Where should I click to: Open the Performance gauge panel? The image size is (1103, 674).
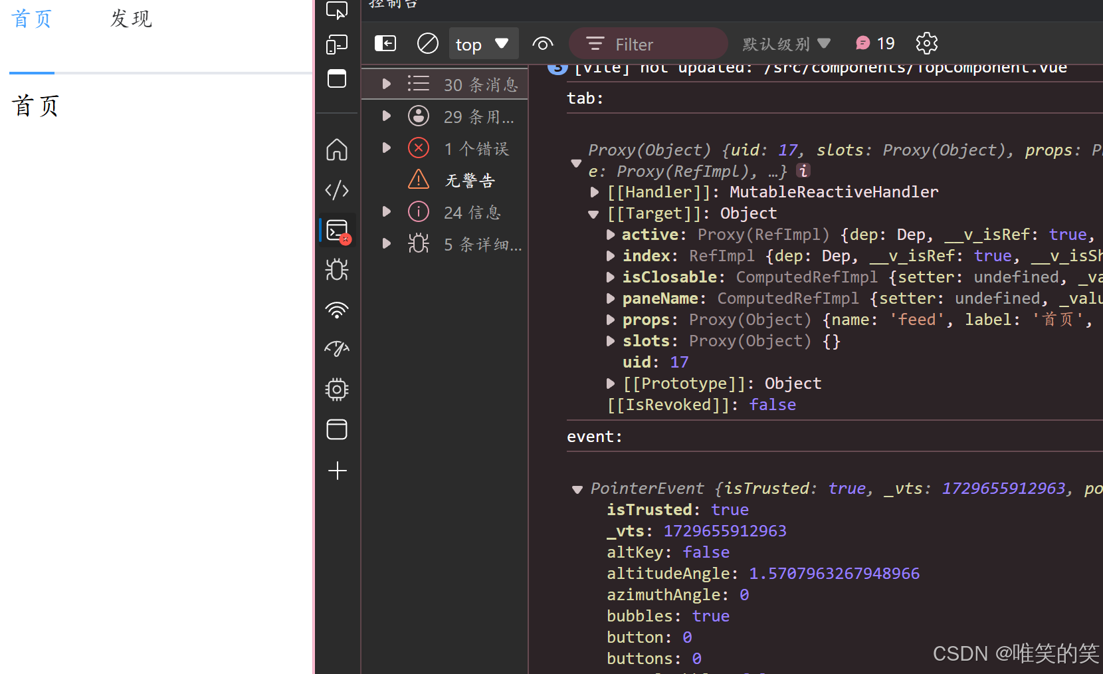tap(337, 349)
